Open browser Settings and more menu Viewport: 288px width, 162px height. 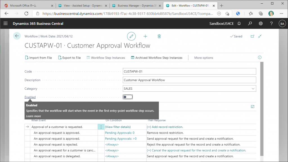click(x=281, y=13)
